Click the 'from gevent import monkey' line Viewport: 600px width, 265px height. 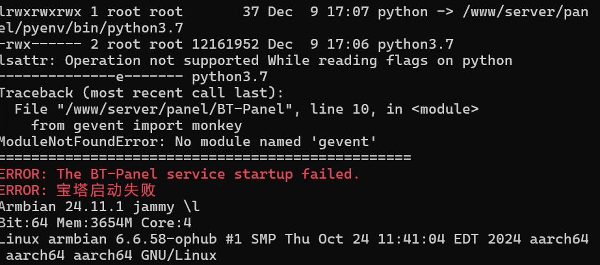click(x=137, y=126)
